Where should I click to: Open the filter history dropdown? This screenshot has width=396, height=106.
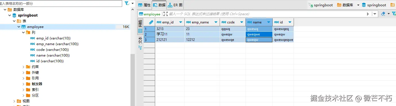click(375, 14)
